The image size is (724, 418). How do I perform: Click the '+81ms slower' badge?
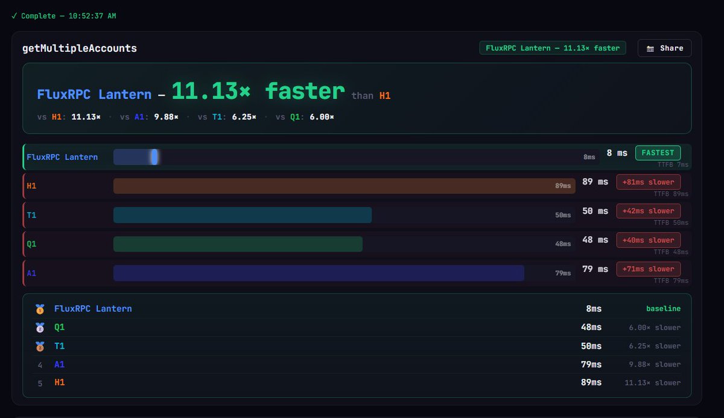(x=649, y=182)
